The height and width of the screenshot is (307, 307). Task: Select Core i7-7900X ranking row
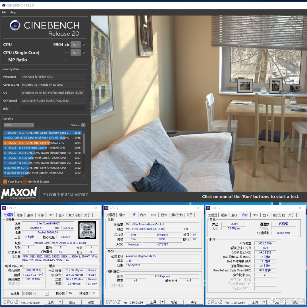pos(42,158)
